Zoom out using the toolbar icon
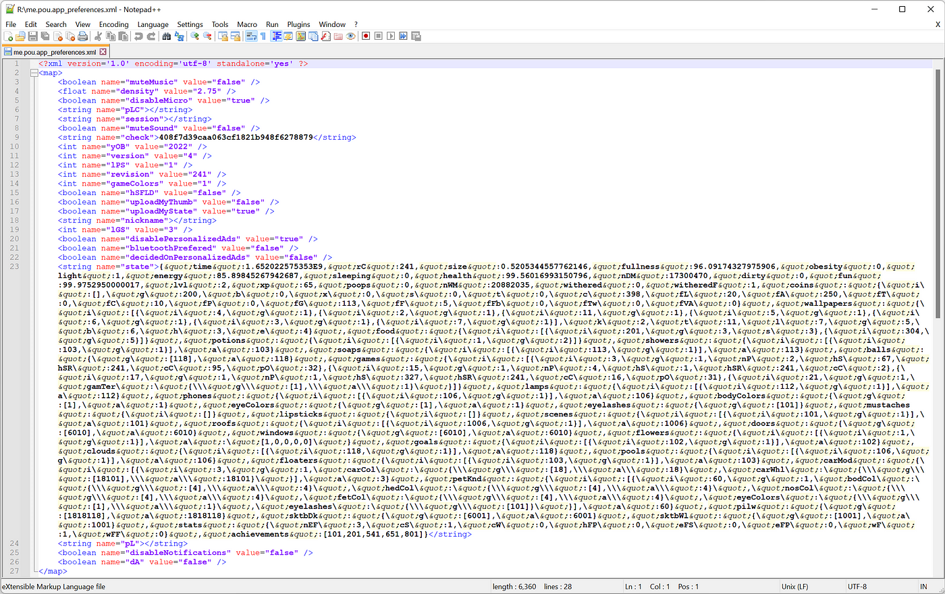The width and height of the screenshot is (945, 594). [x=207, y=36]
